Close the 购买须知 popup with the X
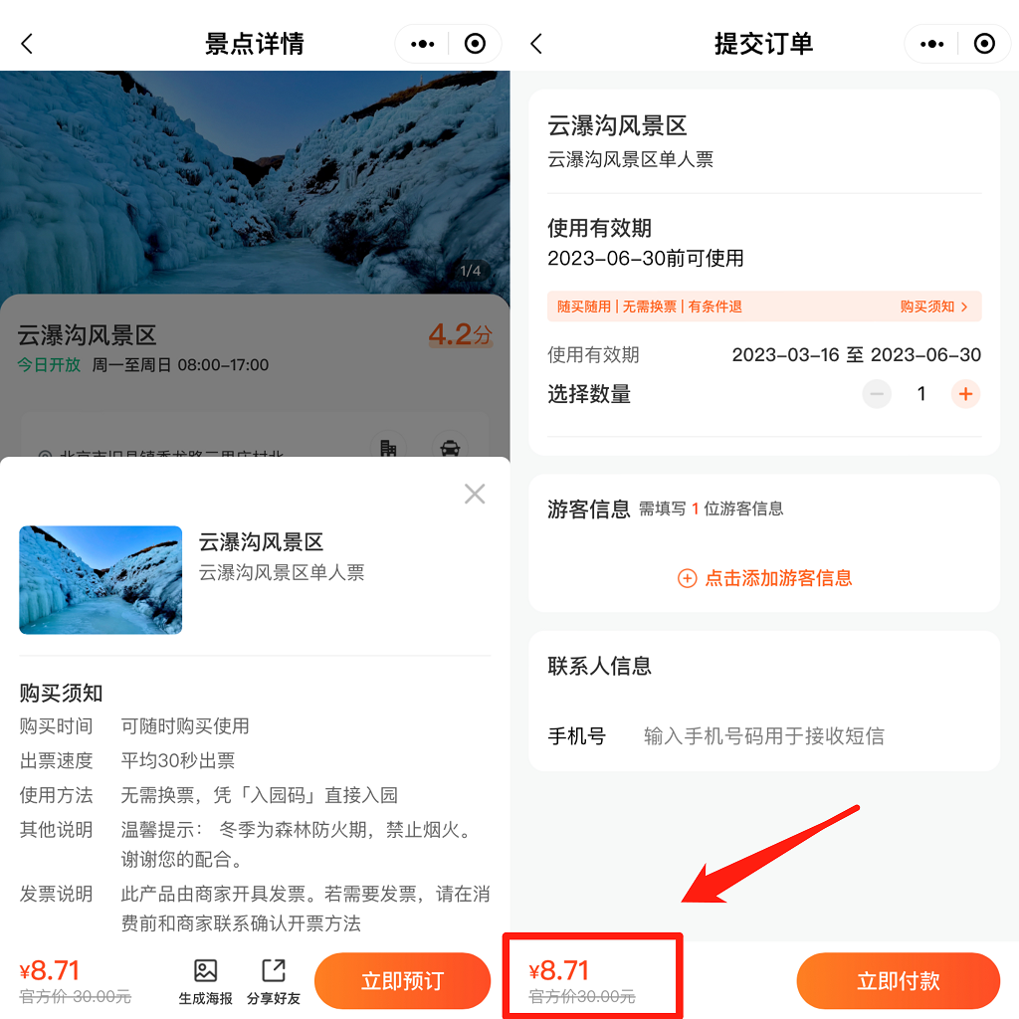The image size is (1019, 1019). click(475, 494)
